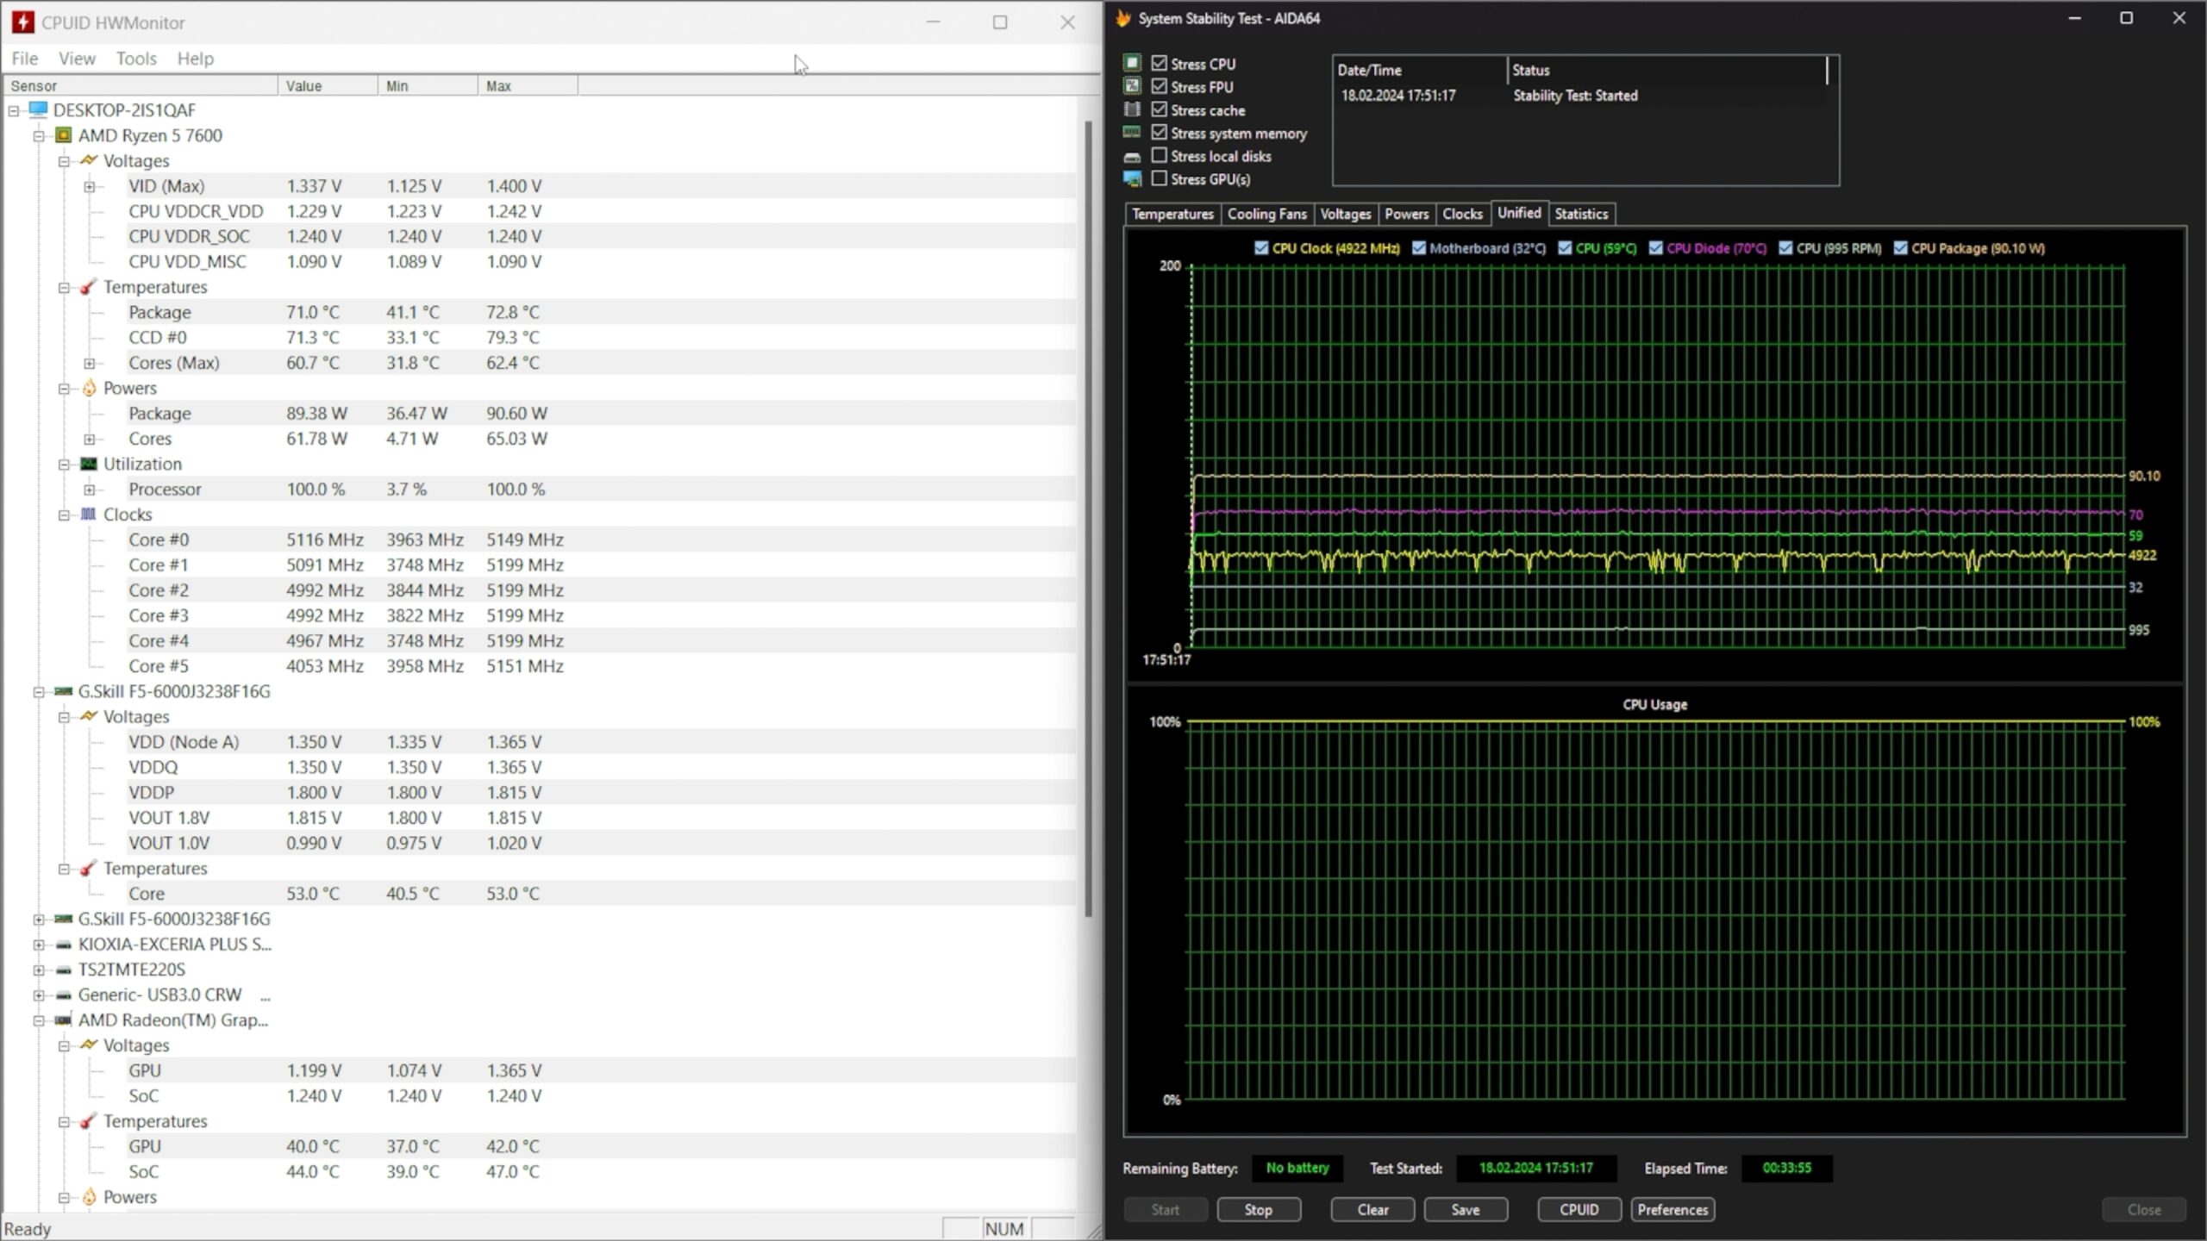
Task: Open the Help menu in HWMonitor
Action: tap(196, 59)
